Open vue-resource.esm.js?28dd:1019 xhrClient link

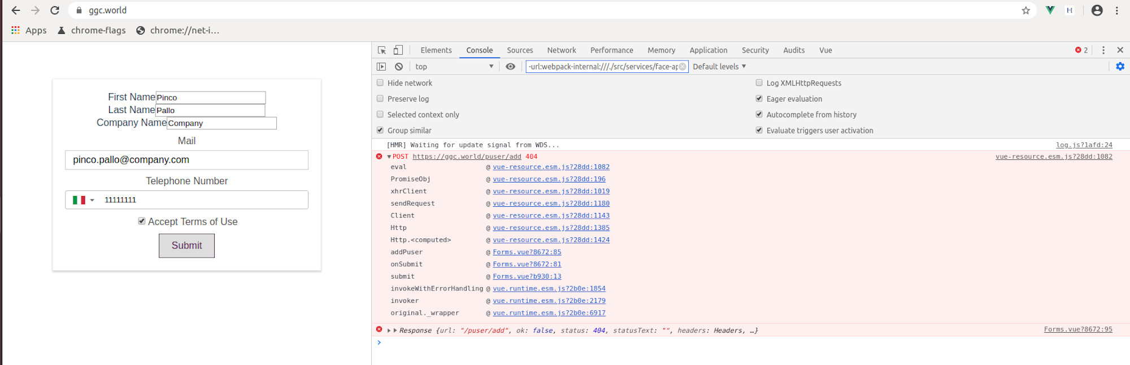[x=551, y=191]
